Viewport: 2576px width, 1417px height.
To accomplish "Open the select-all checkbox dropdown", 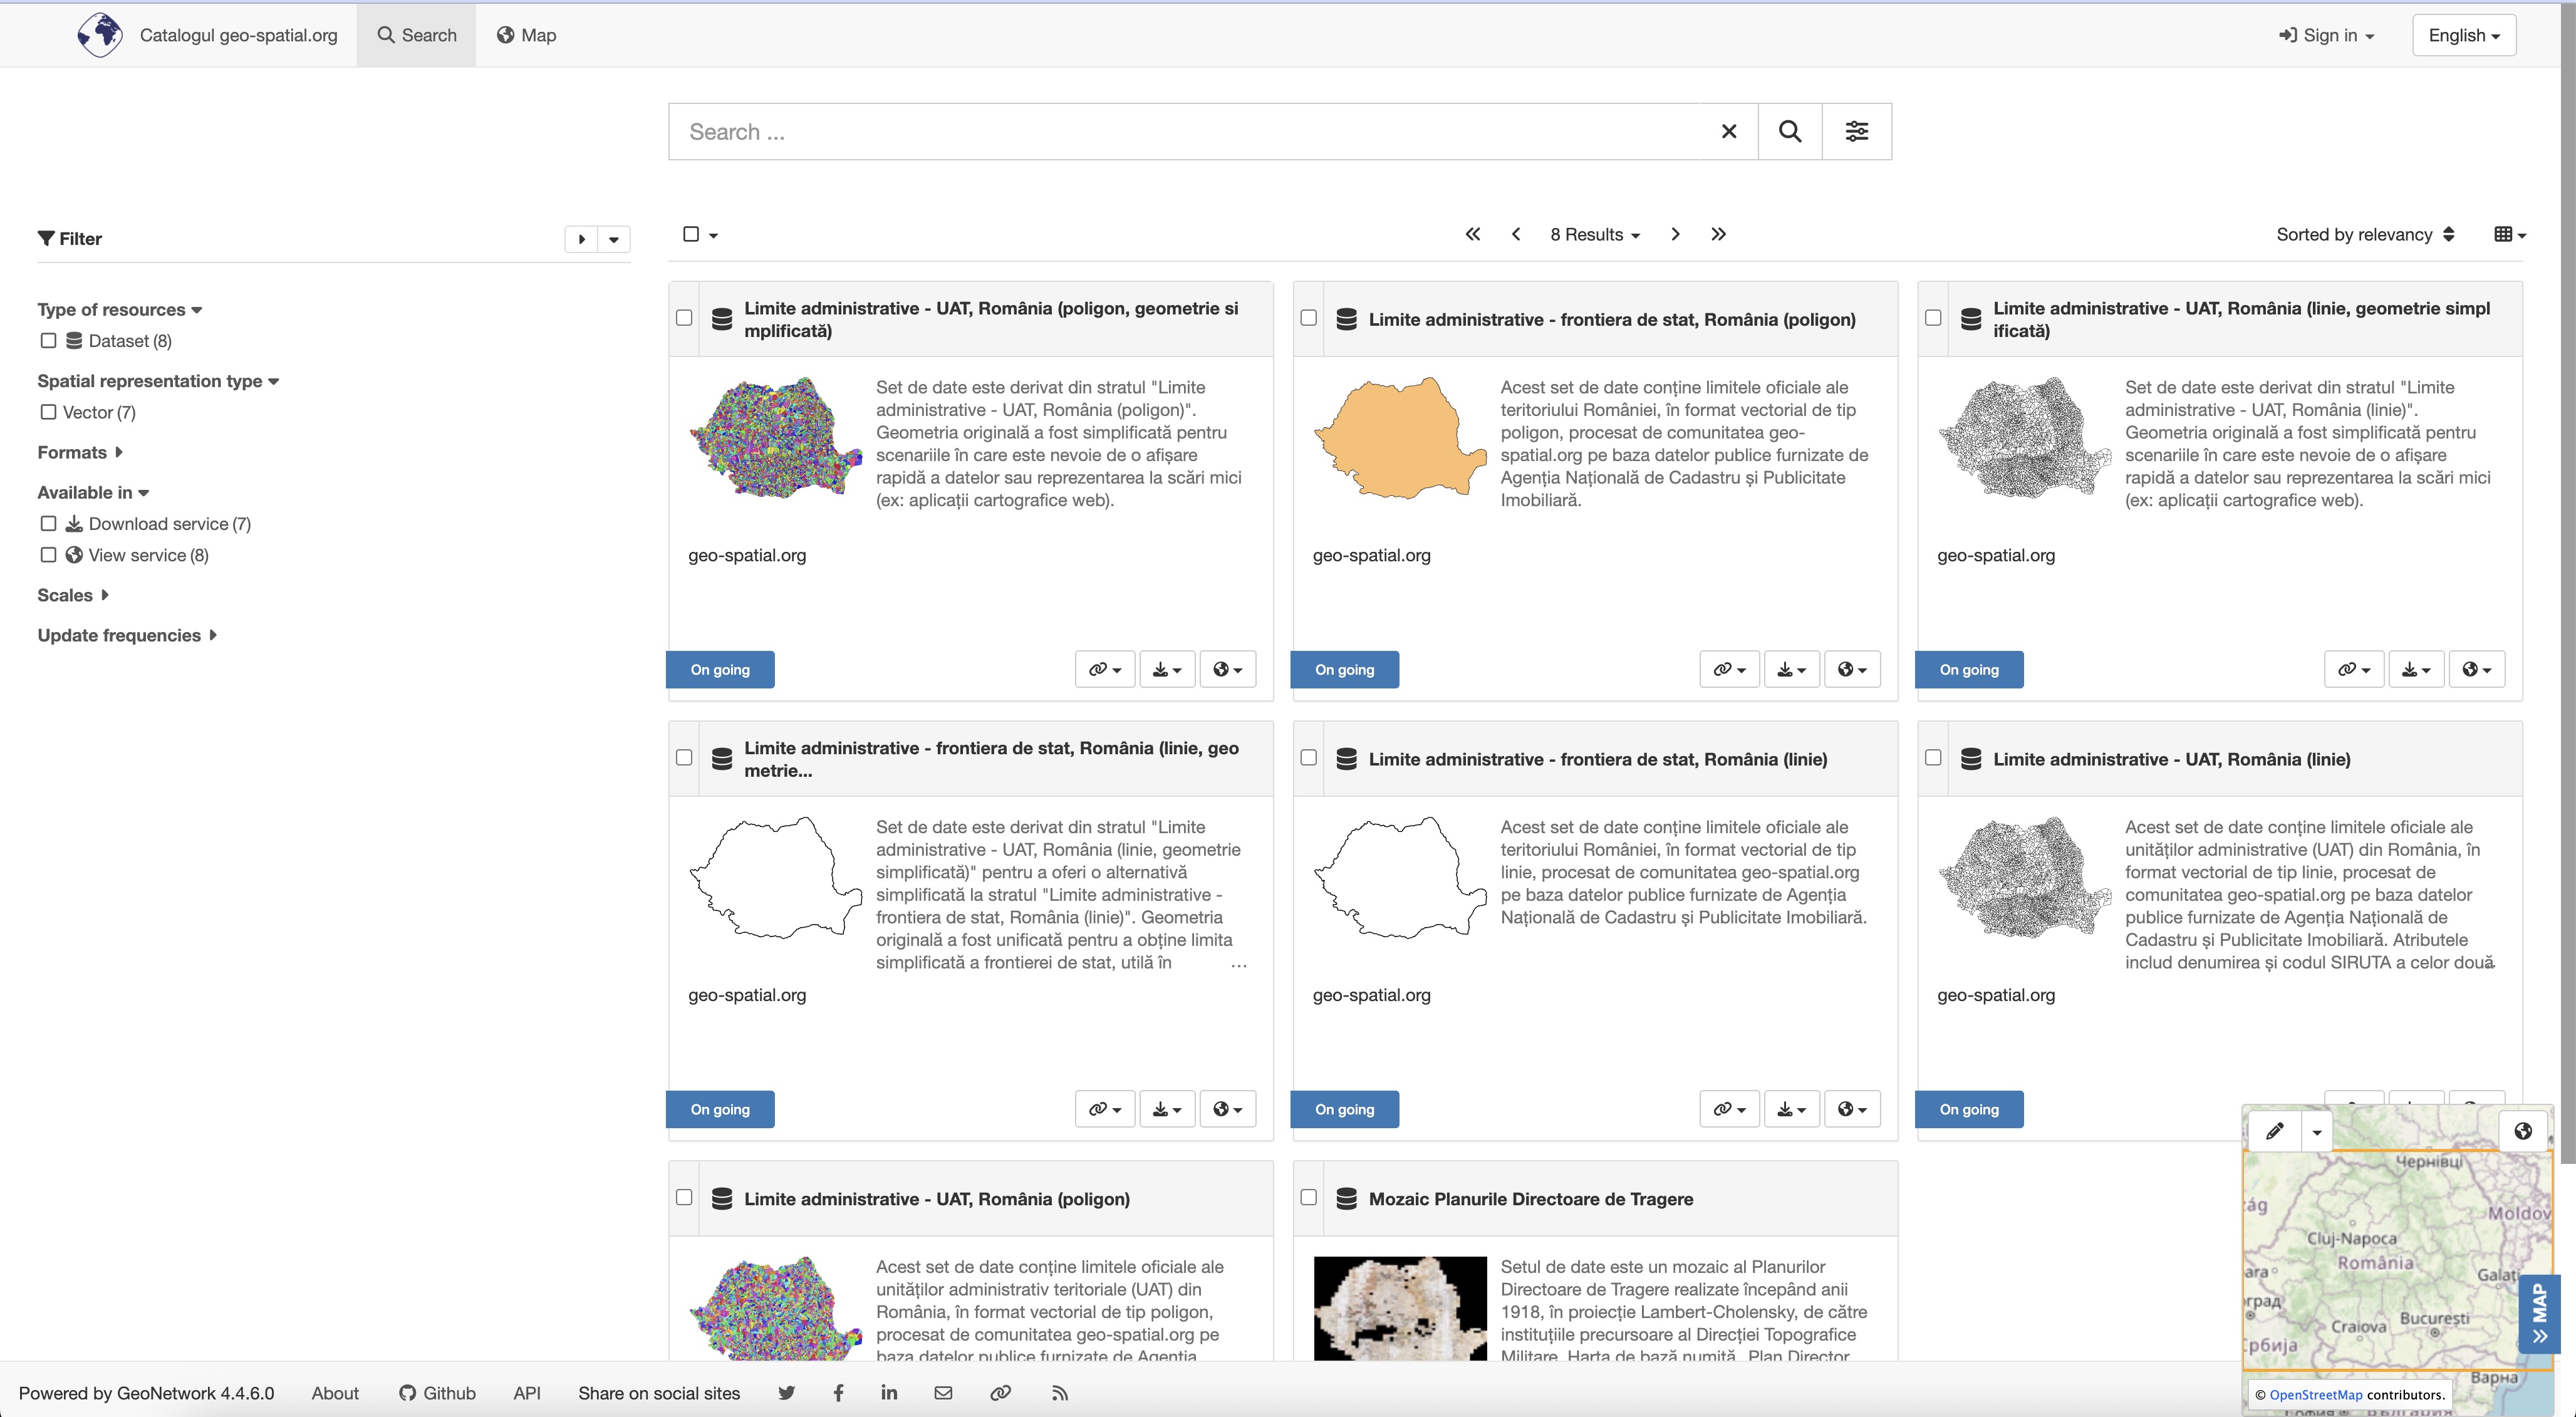I will (x=713, y=235).
